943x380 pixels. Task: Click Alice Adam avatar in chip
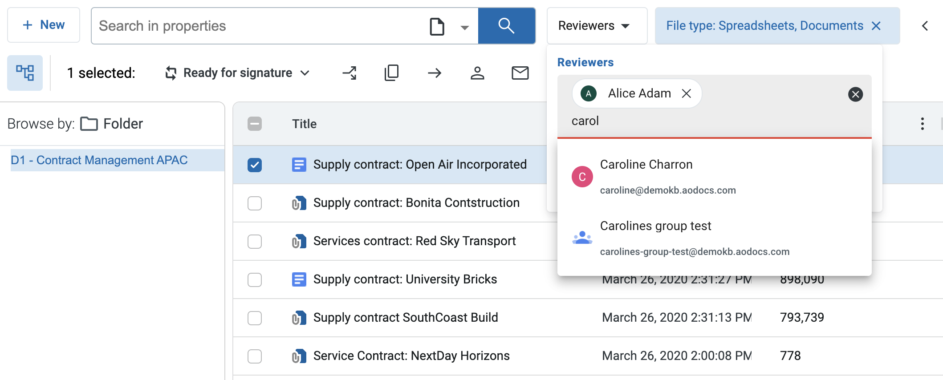[589, 93]
